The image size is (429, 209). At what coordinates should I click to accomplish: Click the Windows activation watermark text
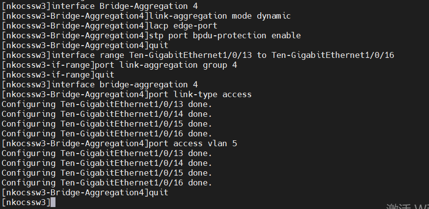coord(407,206)
